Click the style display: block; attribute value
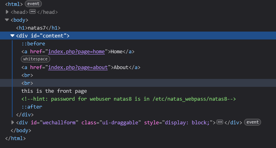Viewport: 276px width, 148px height. pos(187,123)
